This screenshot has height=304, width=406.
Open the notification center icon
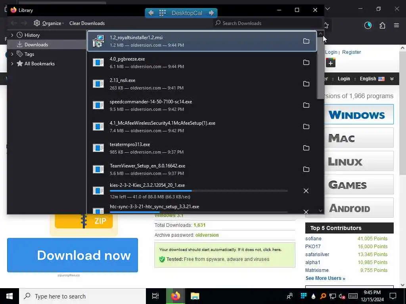coord(393,296)
